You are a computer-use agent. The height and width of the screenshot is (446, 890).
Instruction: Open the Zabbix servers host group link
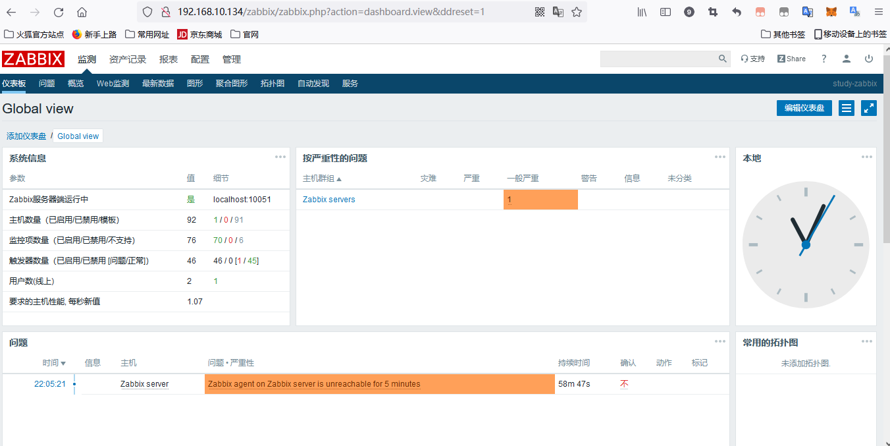point(328,200)
